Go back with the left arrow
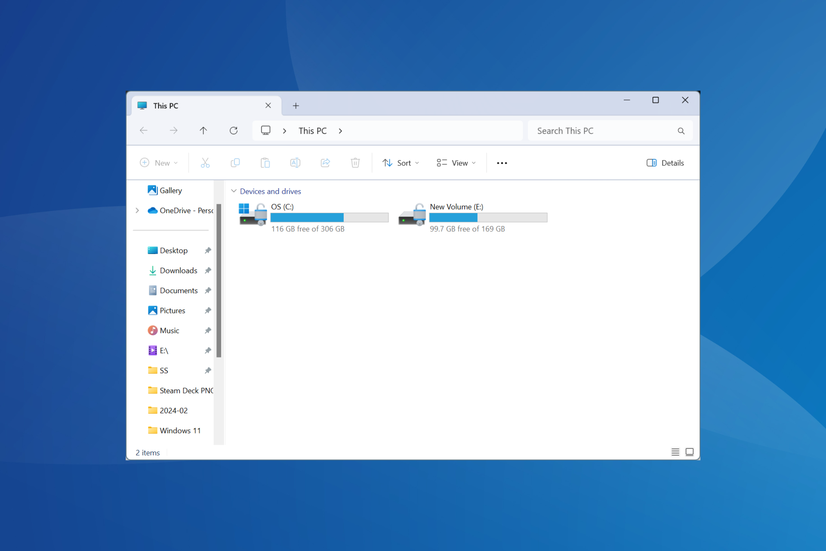Screen dimensions: 826x551 coord(144,130)
